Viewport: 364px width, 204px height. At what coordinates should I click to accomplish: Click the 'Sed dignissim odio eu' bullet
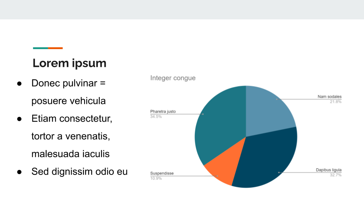(x=79, y=172)
